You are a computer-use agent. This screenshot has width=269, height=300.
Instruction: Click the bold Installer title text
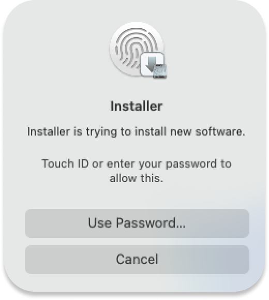click(x=137, y=106)
